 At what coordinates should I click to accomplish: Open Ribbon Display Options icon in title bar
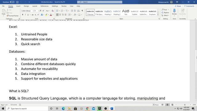pos(177,2)
